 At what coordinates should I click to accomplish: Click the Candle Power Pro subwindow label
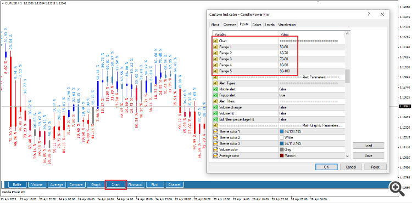point(14,192)
